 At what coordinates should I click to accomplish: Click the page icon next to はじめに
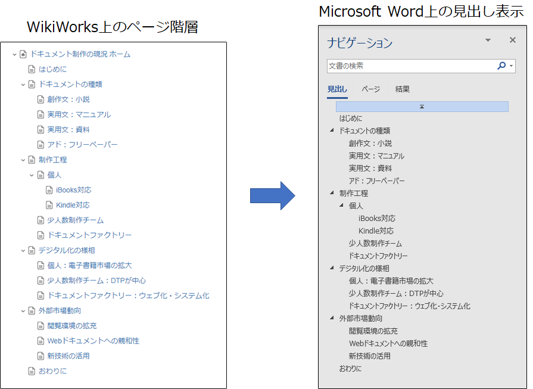point(32,69)
